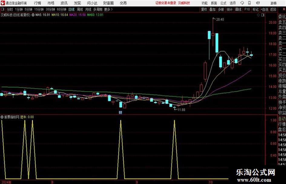Select the 自动 tab in right sidebar
The width and height of the screenshot is (286, 184).
coord(282,119)
